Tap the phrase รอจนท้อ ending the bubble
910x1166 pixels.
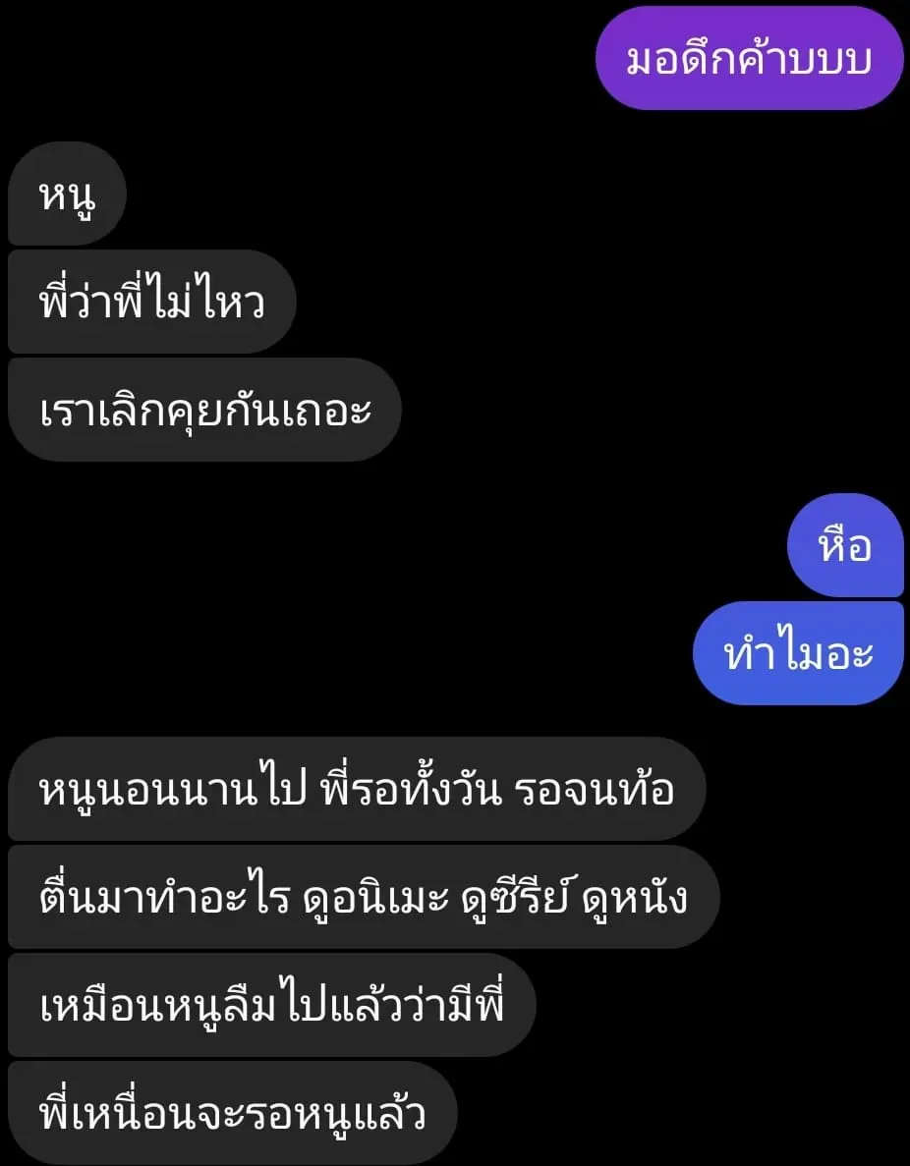[594, 788]
